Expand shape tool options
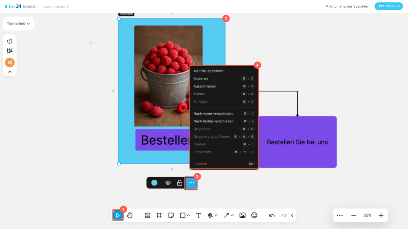 point(188,215)
